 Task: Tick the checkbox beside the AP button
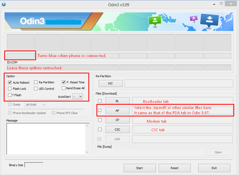pos(100,110)
